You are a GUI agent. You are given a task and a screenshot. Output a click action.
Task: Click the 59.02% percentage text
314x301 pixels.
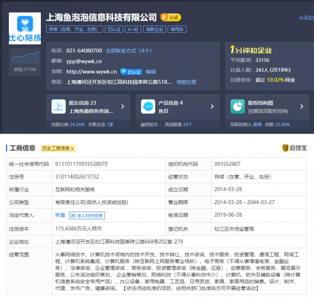(x=275, y=80)
